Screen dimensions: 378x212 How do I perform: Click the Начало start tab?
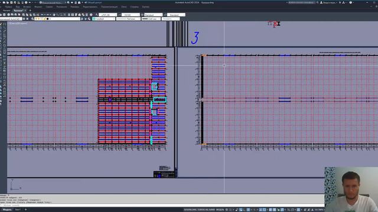(x=6, y=11)
